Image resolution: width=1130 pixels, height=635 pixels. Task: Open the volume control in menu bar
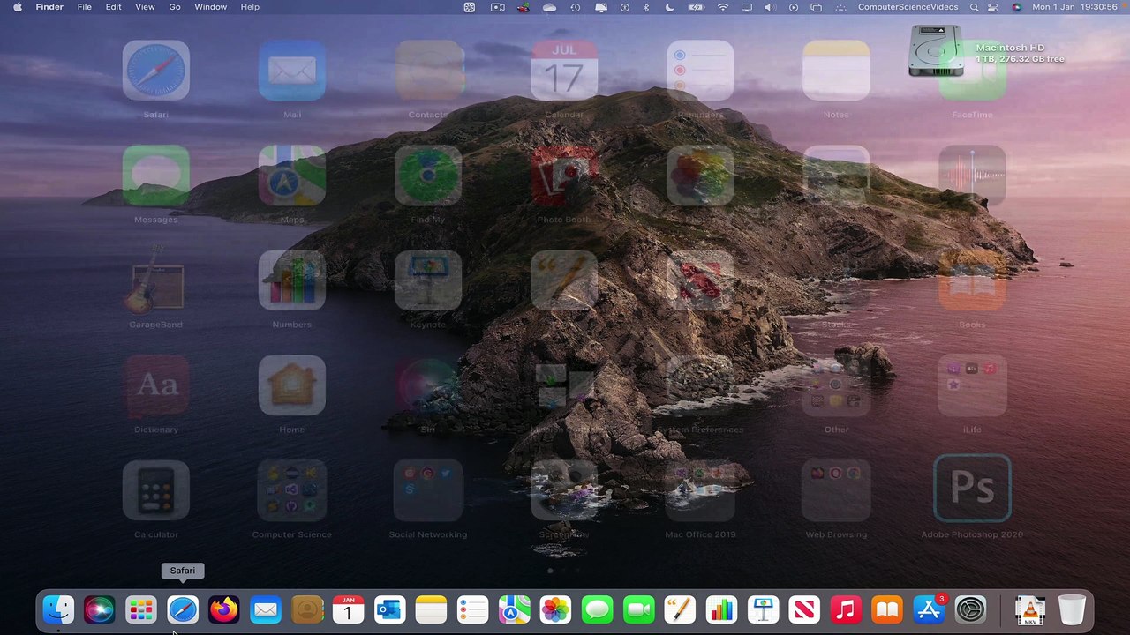point(769,7)
